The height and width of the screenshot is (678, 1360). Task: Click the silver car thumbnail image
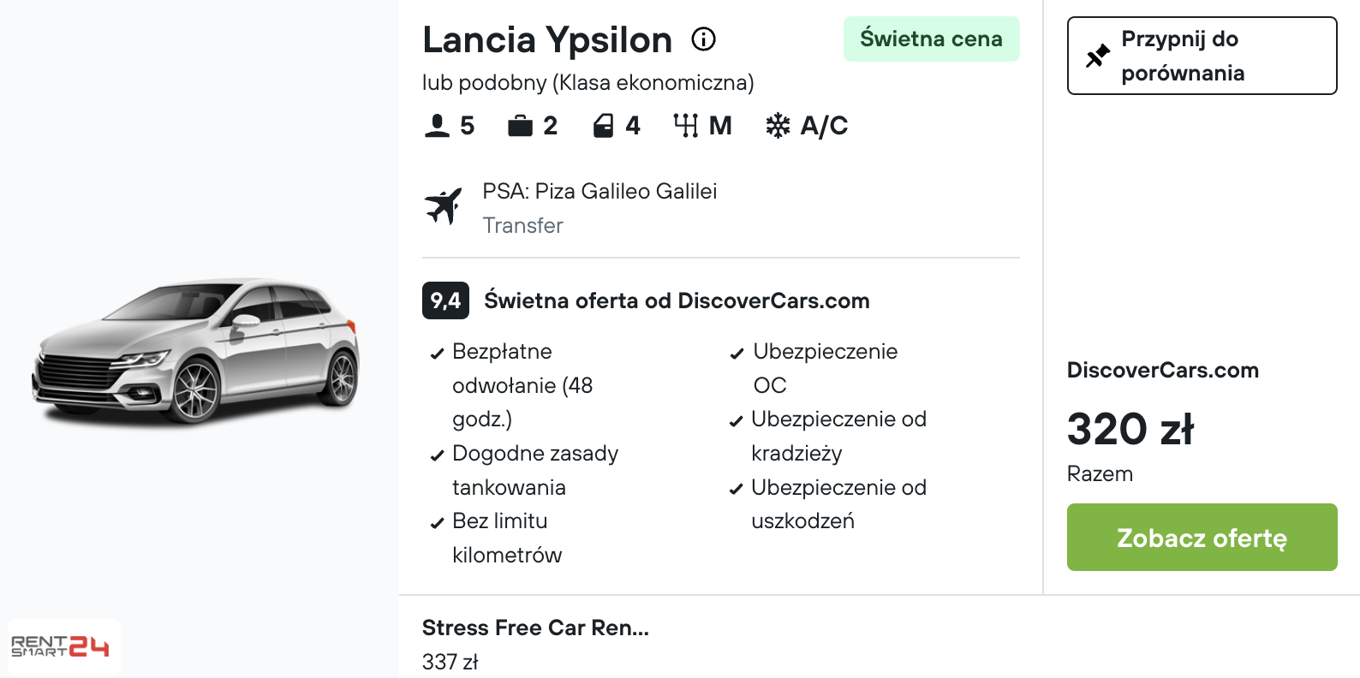coord(196,350)
